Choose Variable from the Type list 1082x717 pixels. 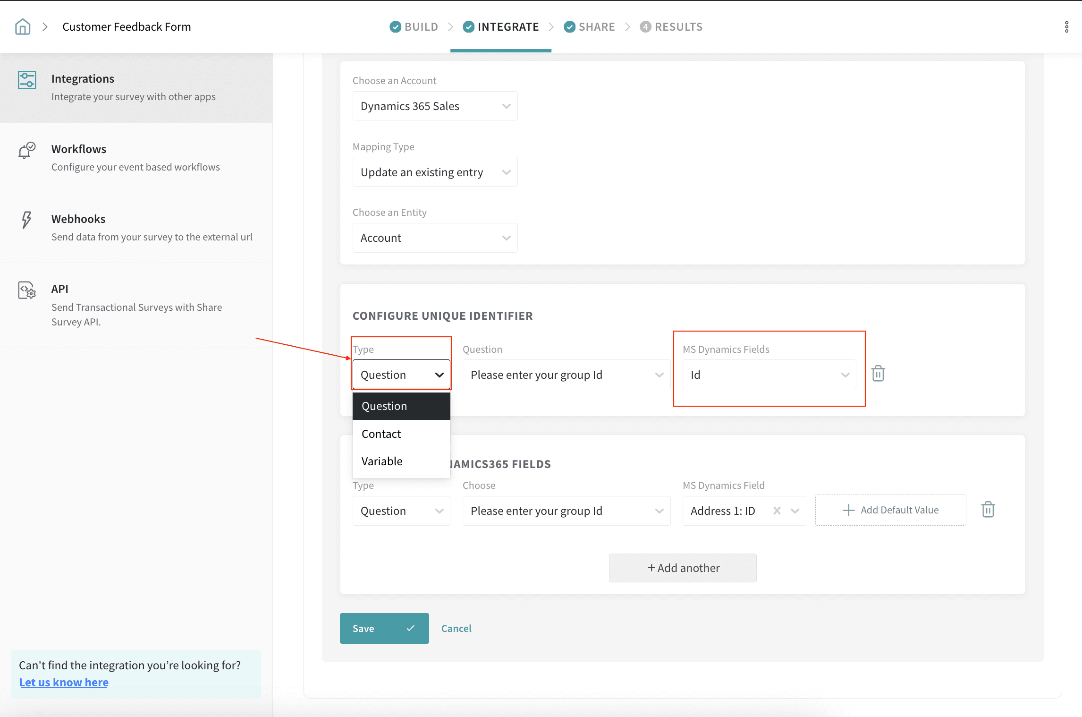click(382, 461)
